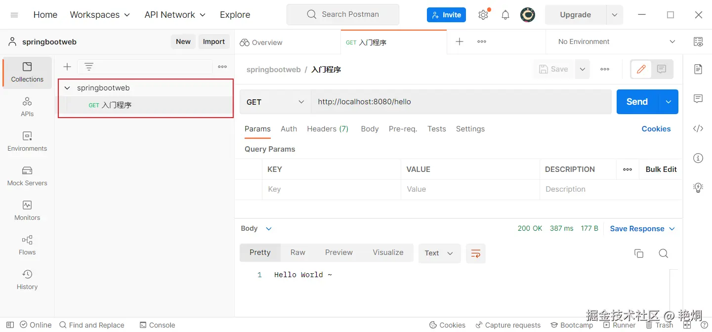Open the Cookies link

656,129
